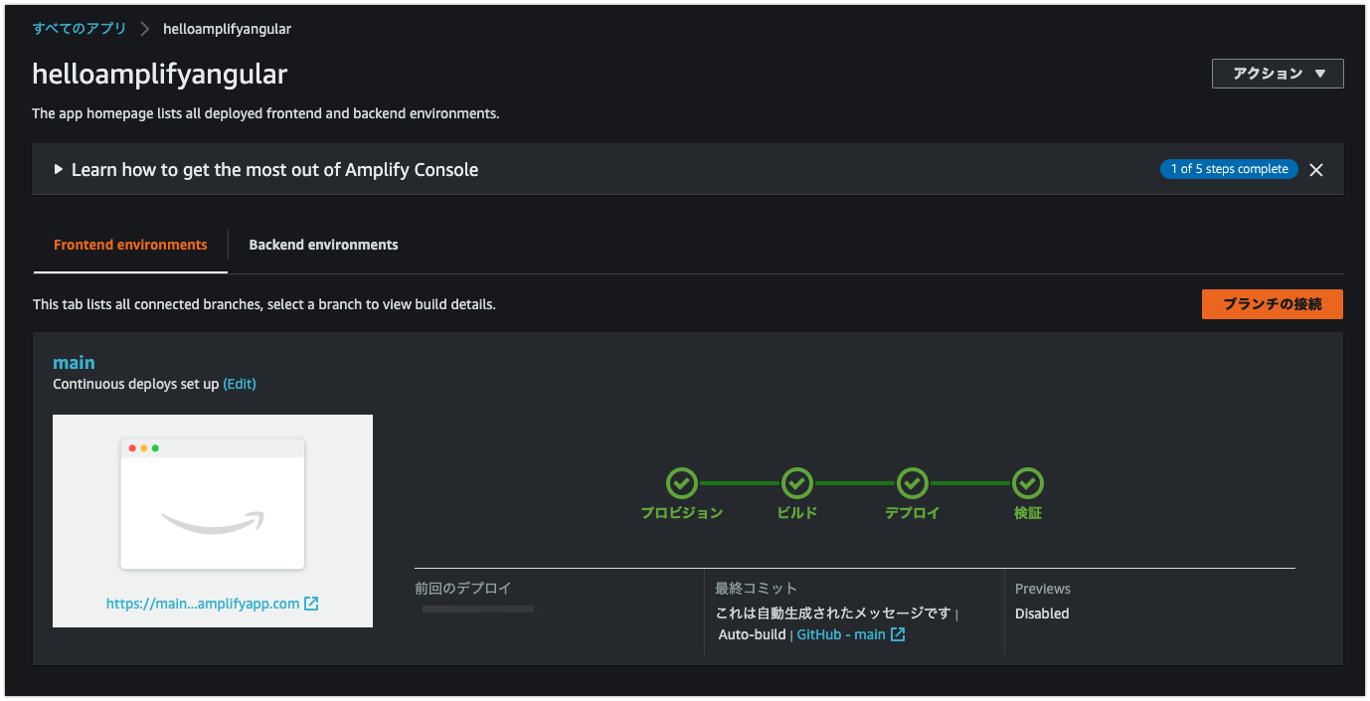The image size is (1370, 701).
Task: Click the 検証 stage checkmark icon
Action: (x=1027, y=485)
